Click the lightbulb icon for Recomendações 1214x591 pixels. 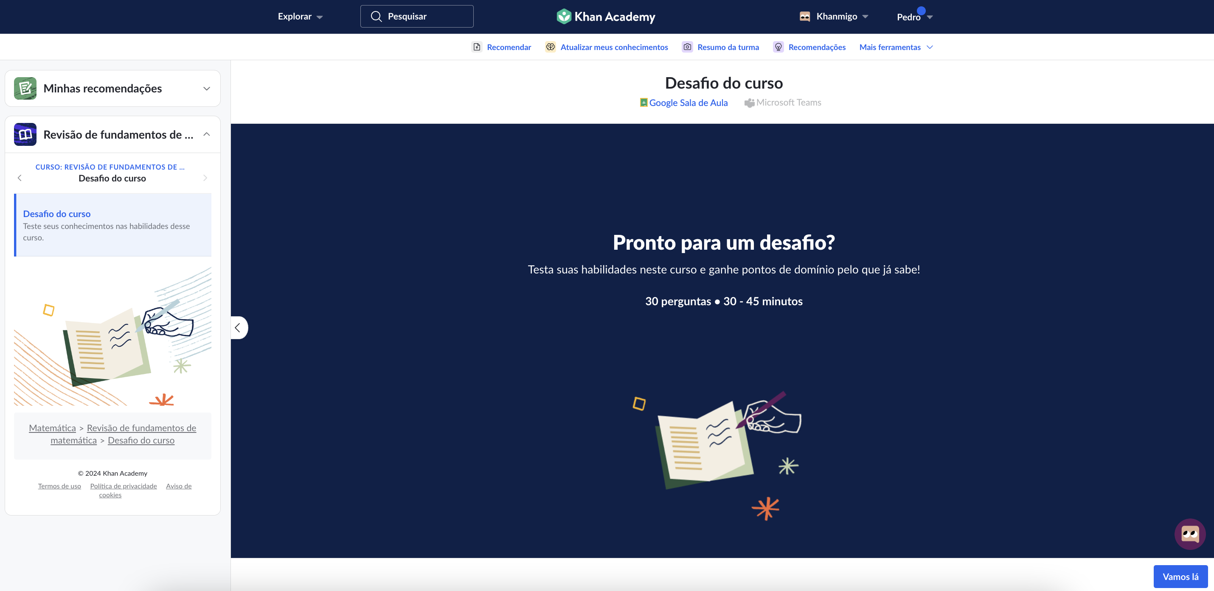pyautogui.click(x=778, y=47)
